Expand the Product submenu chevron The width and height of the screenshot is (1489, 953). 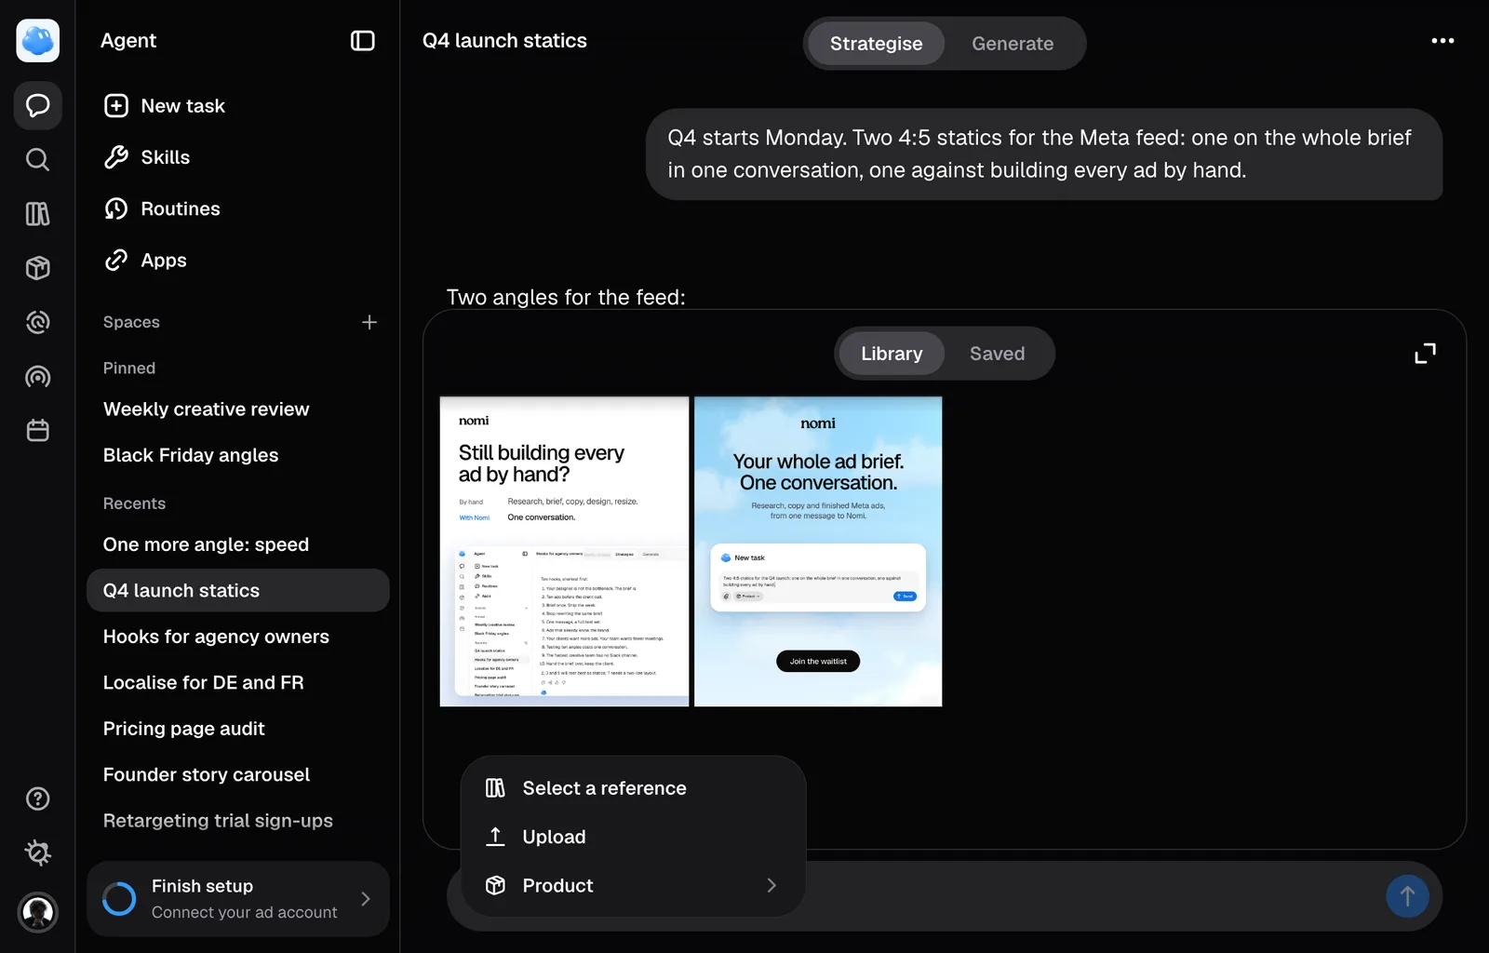(771, 886)
